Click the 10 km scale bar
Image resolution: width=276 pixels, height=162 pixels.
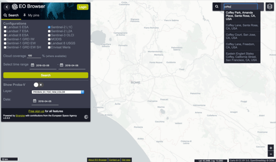[9, 159]
